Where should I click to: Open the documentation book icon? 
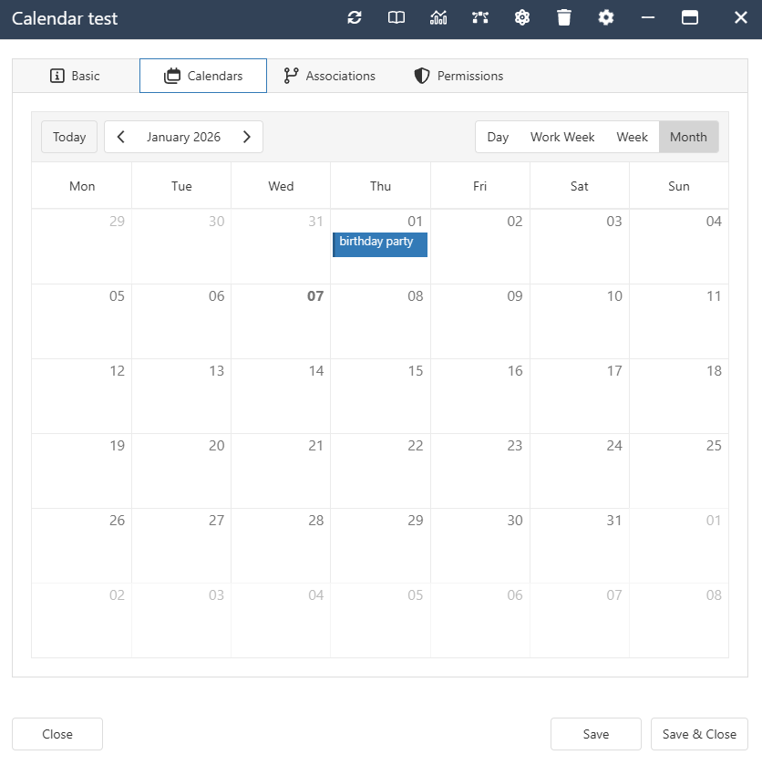click(x=396, y=16)
